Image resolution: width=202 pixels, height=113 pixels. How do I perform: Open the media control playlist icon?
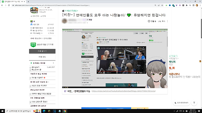tap(190, 5)
